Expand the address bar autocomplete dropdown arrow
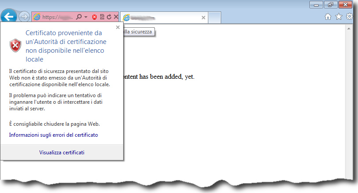The width and height of the screenshot is (358, 193). tap(86, 17)
